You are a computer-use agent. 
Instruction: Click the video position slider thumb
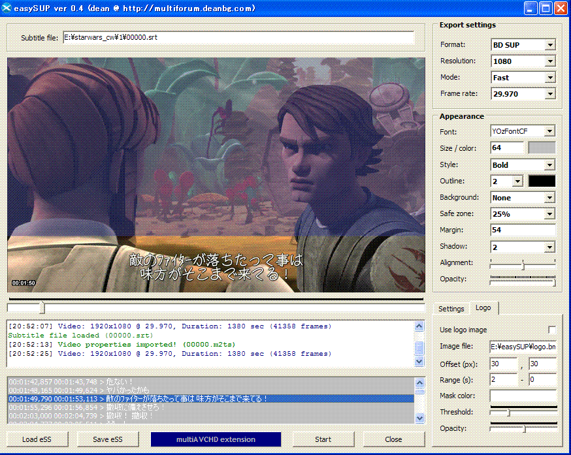click(42, 307)
